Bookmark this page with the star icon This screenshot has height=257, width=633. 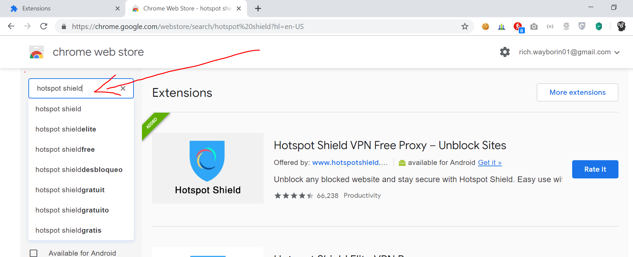(x=465, y=26)
